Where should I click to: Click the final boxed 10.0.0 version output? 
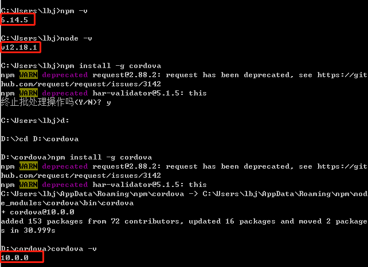(x=15, y=258)
